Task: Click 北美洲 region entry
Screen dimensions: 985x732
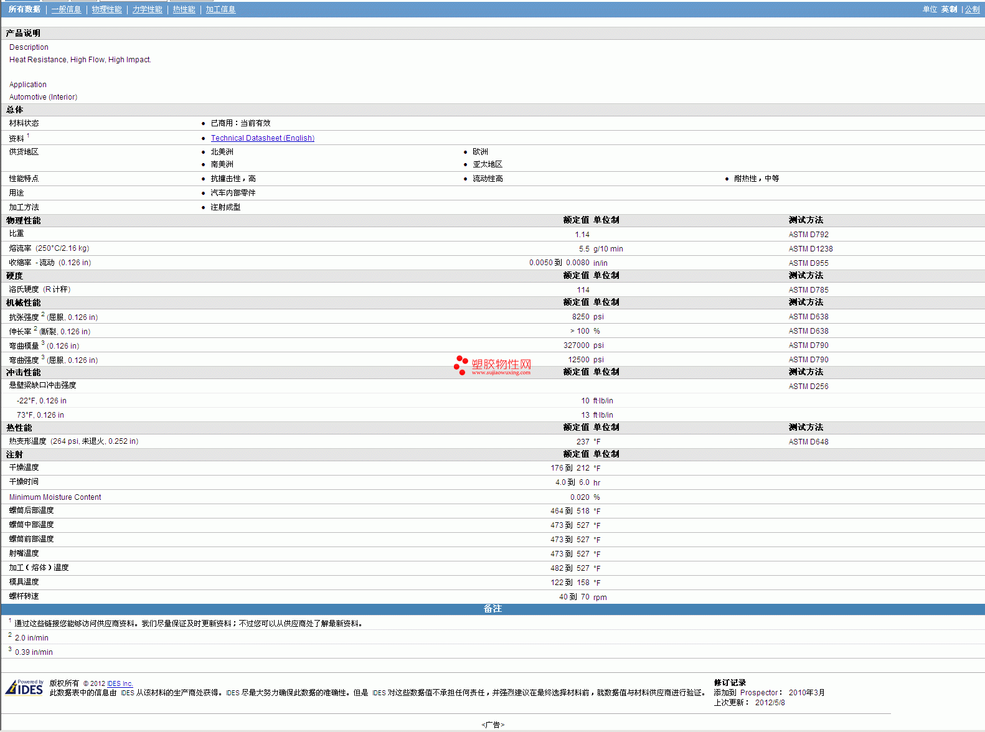Action: (x=222, y=152)
